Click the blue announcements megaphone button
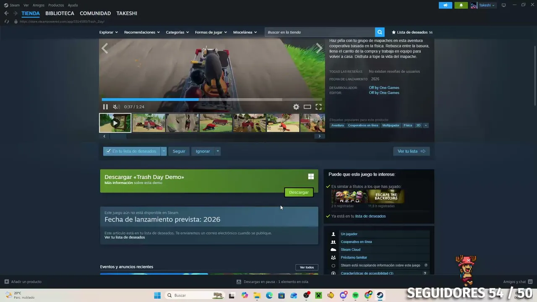The height and width of the screenshot is (302, 537). tap(446, 5)
